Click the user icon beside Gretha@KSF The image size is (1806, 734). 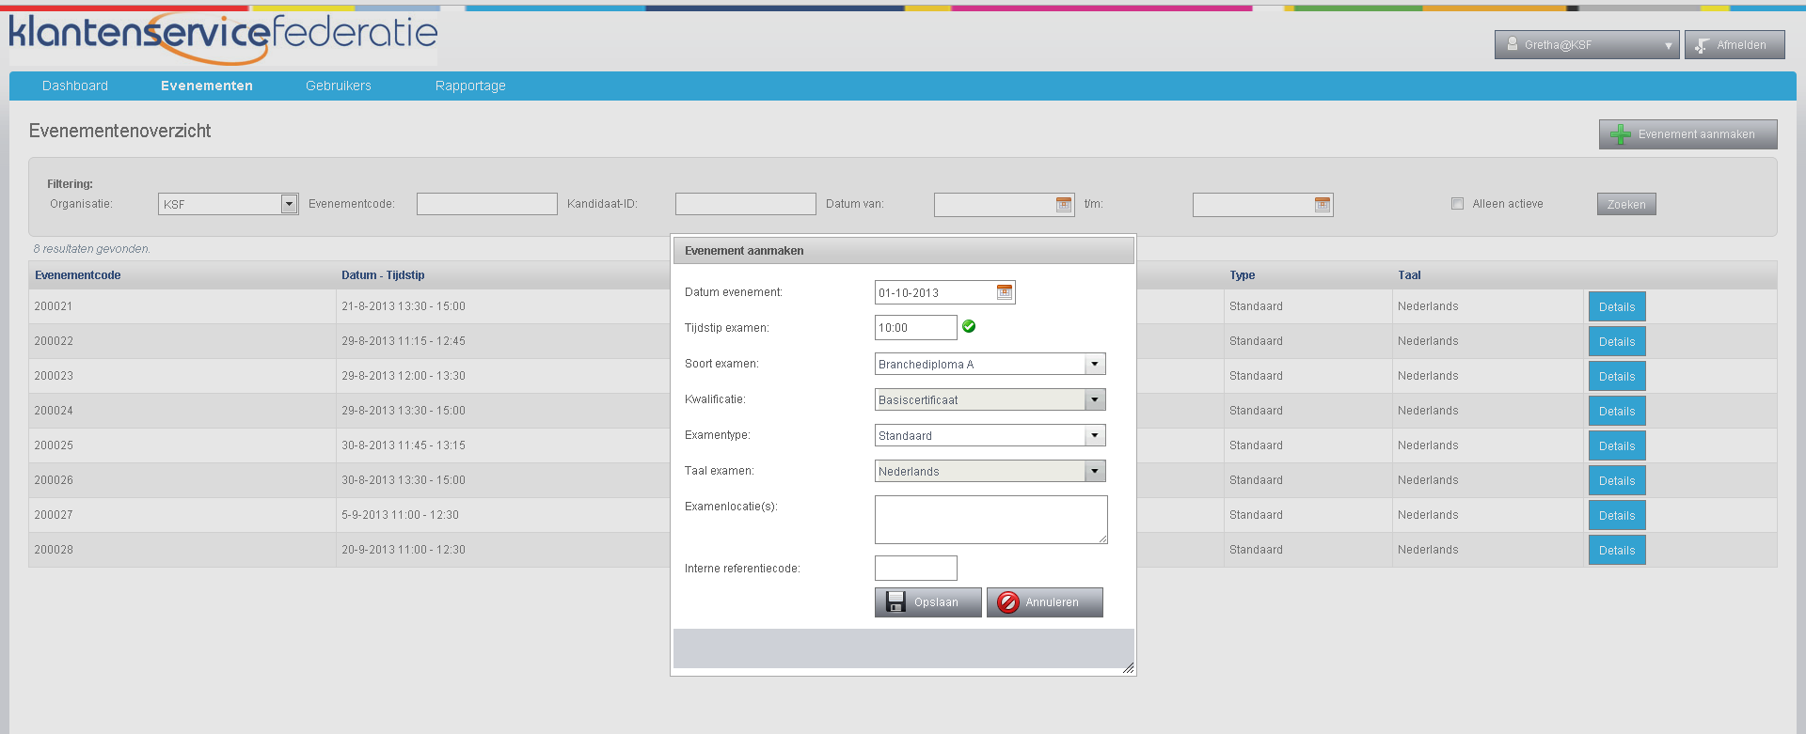pyautogui.click(x=1513, y=44)
